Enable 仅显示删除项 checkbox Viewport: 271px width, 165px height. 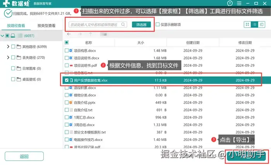point(158,24)
